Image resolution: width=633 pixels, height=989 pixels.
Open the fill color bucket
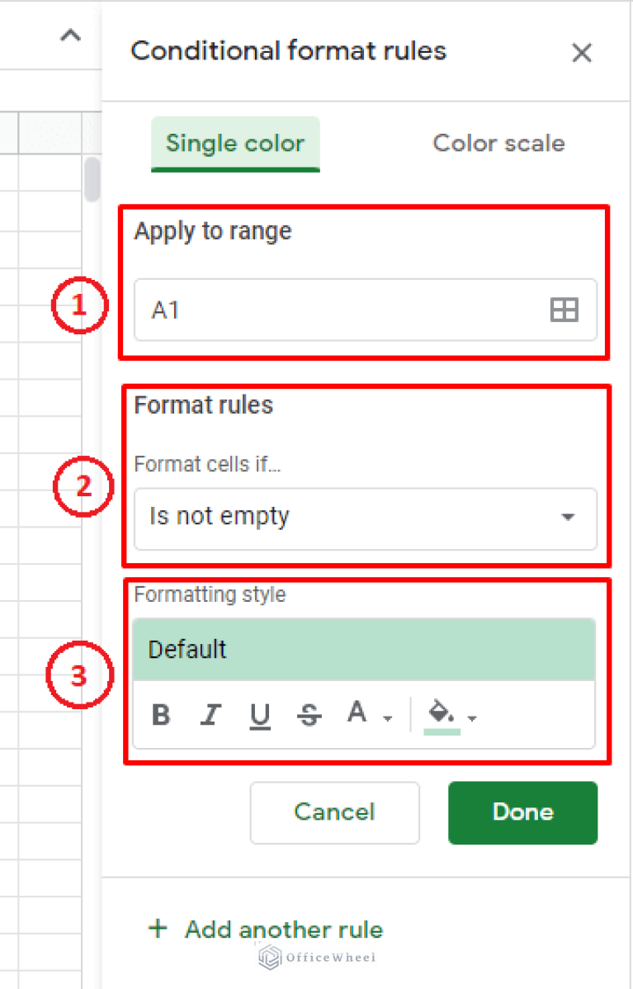click(442, 712)
